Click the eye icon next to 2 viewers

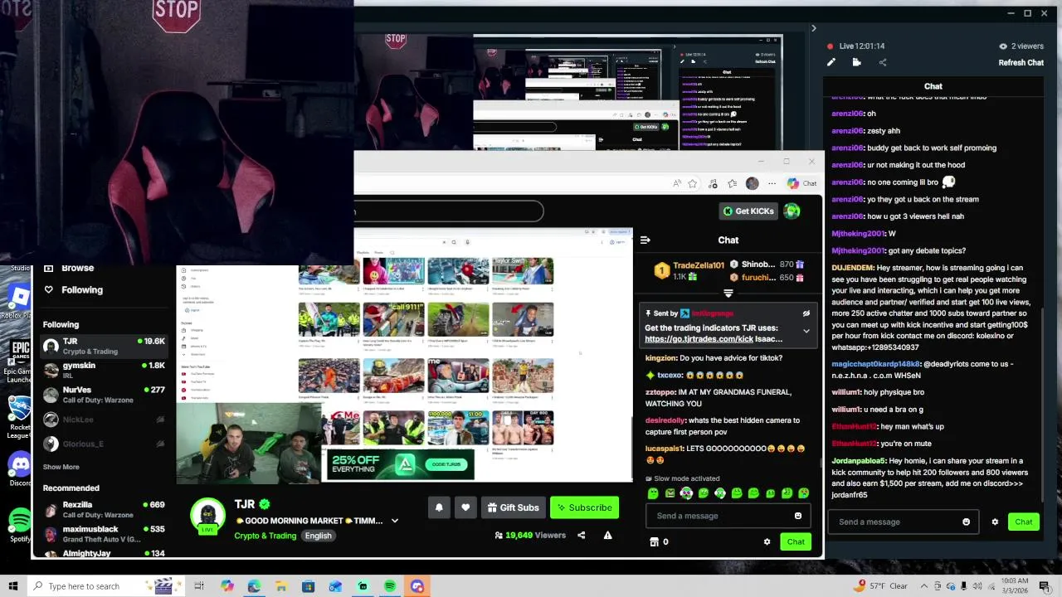tap(1003, 46)
